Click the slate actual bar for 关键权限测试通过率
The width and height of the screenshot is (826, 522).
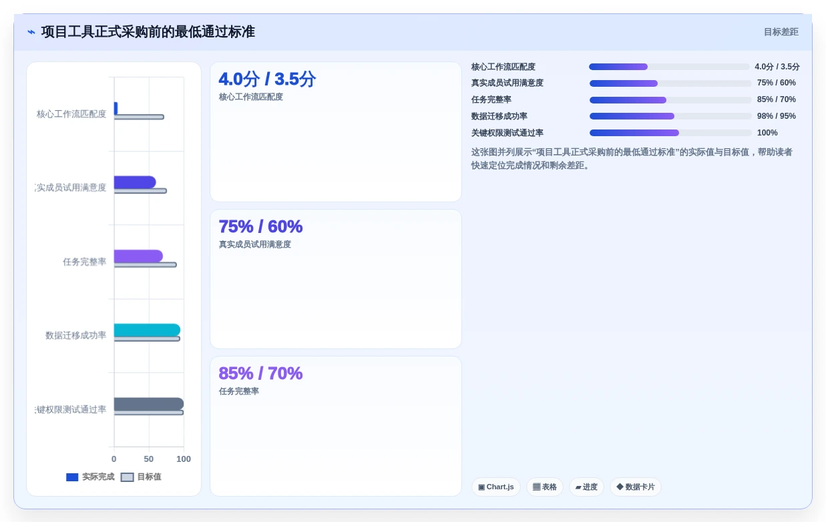(x=149, y=404)
